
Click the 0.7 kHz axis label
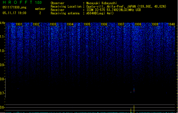(2, 93)
